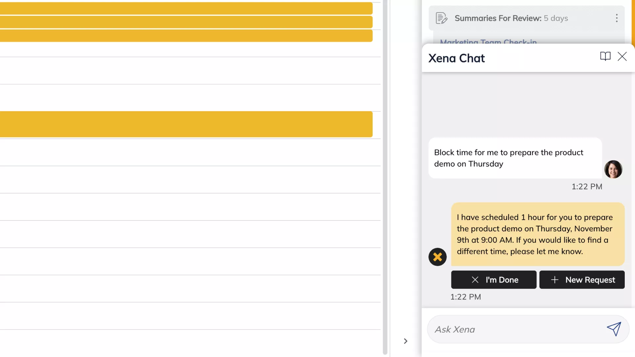The width and height of the screenshot is (635, 357).
Task: Click the user's profile photo avatar
Action: (x=613, y=169)
